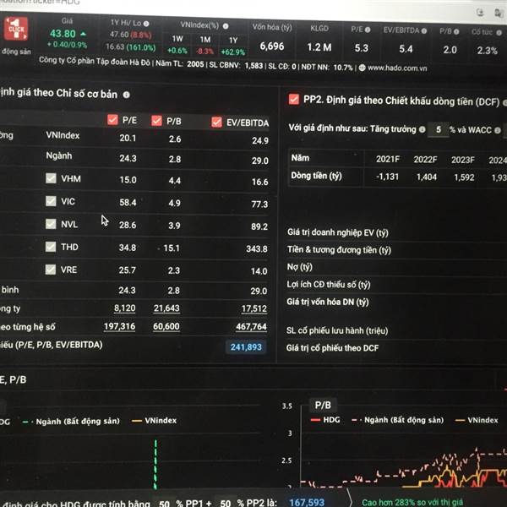Uncheck the THD peer checkbox
Viewport: 507px width, 507px height.
pos(51,247)
